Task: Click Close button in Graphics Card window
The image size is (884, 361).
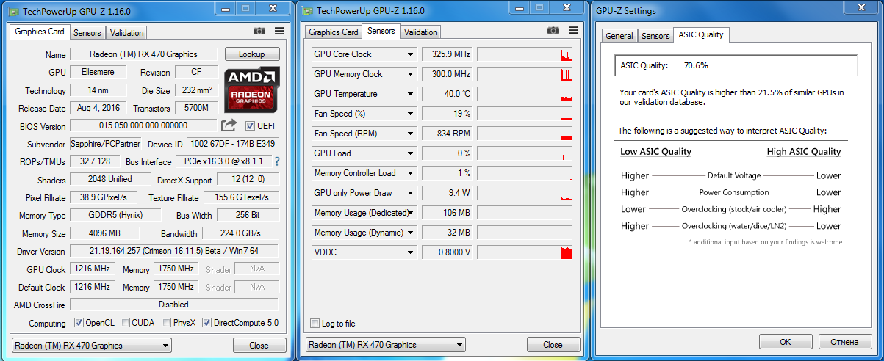Action: click(259, 346)
